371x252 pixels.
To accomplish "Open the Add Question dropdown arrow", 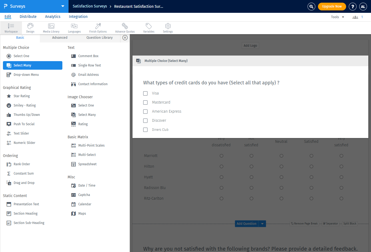I will (262, 223).
